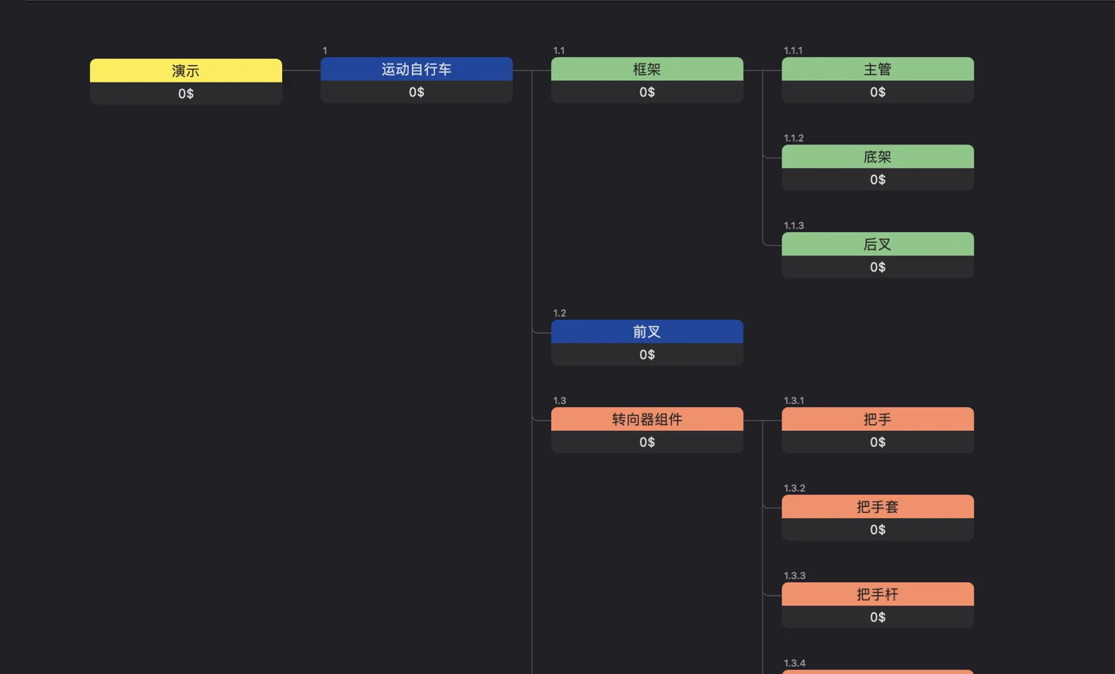Select the yellow 演示 root node
This screenshot has height=674, width=1115.
(x=186, y=71)
